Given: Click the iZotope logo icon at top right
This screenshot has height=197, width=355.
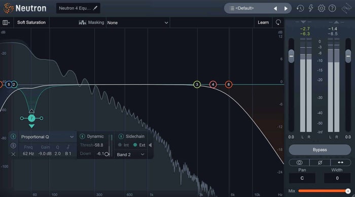Looking at the screenshot, I should pyautogui.click(x=346, y=9).
